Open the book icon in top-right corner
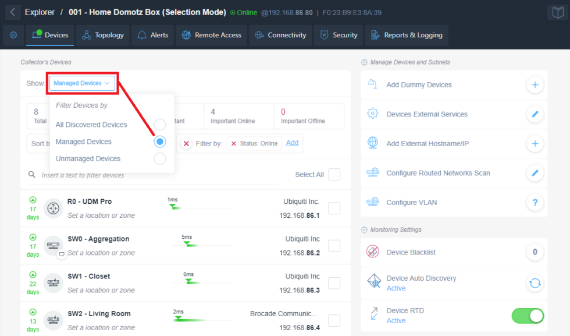Screen dimensions: 570x336 tap(557, 12)
